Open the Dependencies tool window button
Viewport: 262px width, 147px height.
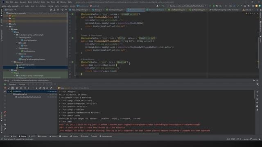tap(106, 136)
